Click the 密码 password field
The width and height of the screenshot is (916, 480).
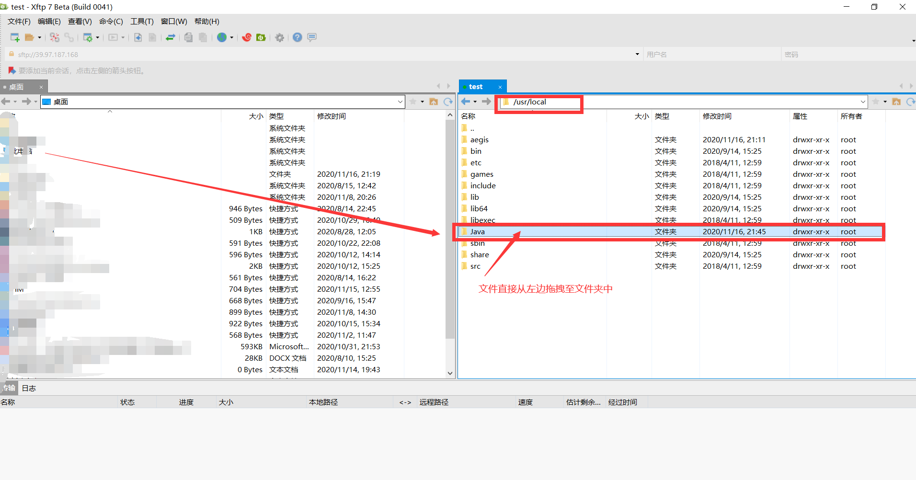click(x=848, y=55)
